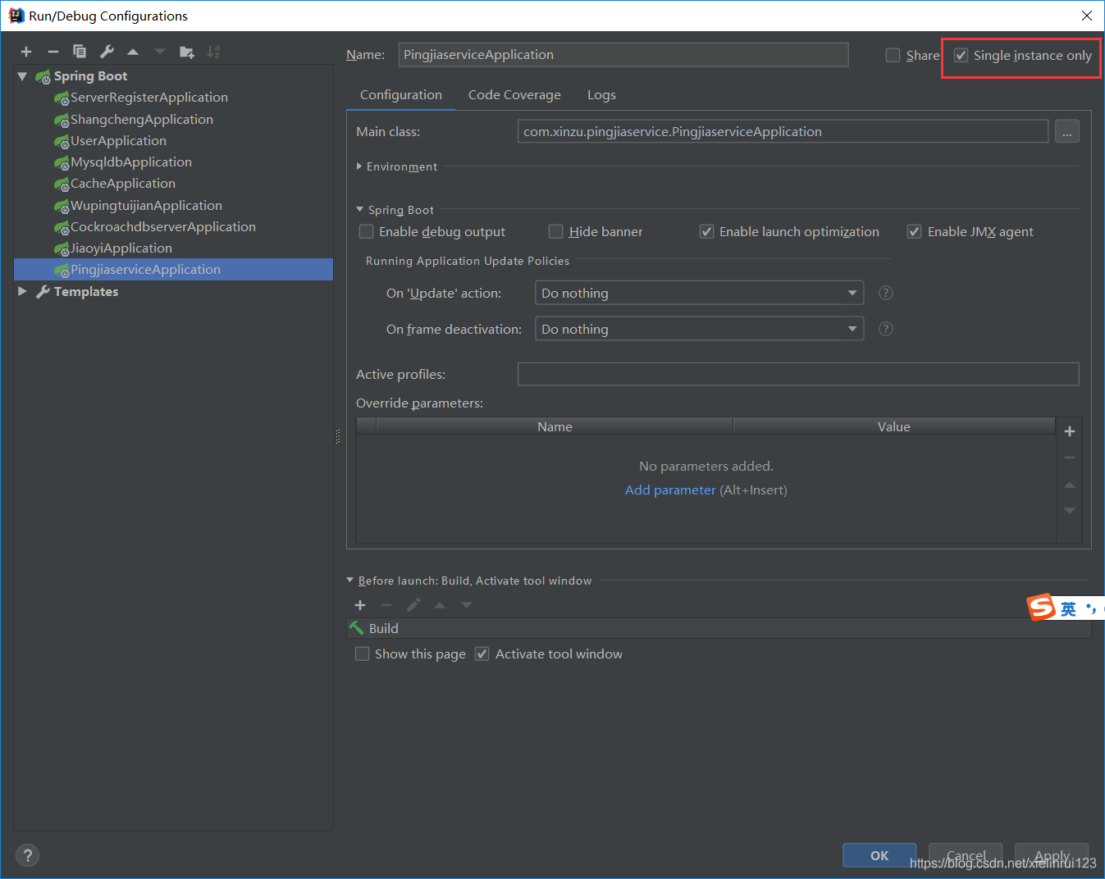Move the configuration down with the toolbar arrow
Viewport: 1105px width, 879px height.
[x=160, y=52]
